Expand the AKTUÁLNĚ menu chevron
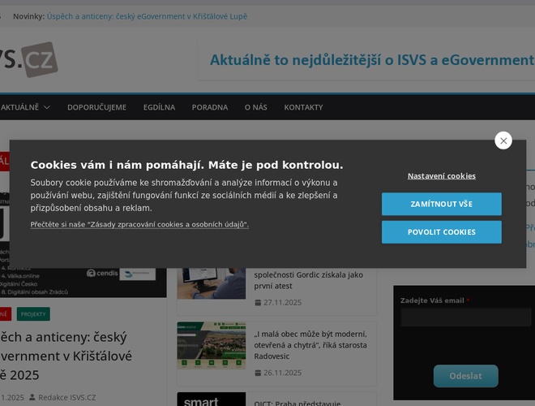This screenshot has width=535, height=406. pos(46,107)
